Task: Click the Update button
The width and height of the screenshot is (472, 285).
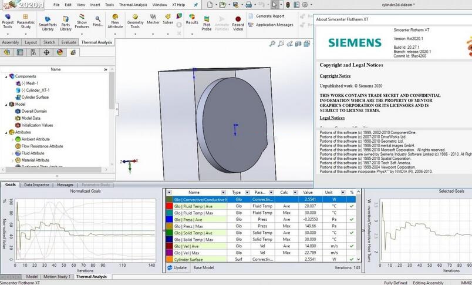Action: pyautogui.click(x=177, y=267)
